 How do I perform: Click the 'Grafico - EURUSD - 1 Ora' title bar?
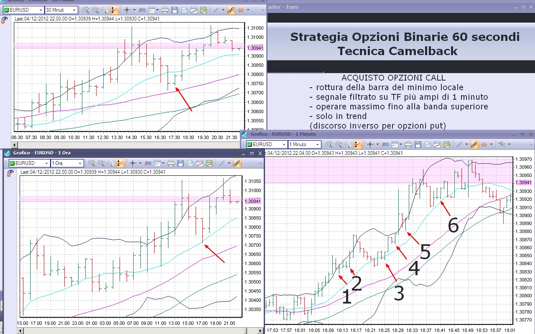coord(133,153)
